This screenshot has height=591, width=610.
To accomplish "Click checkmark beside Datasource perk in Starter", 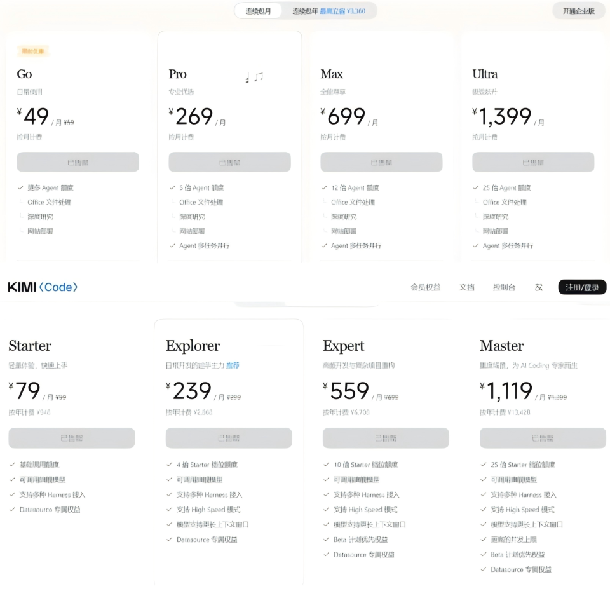I will pyautogui.click(x=12, y=509).
